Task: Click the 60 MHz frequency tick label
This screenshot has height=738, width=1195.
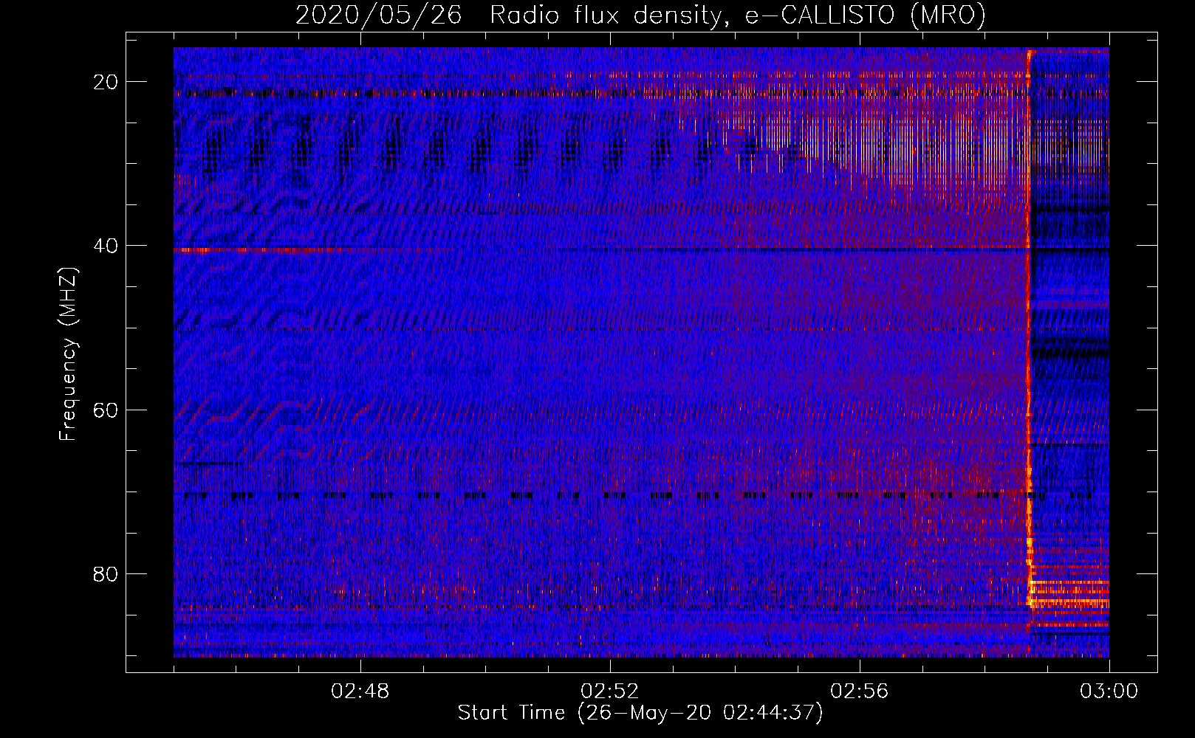Action: (x=106, y=410)
